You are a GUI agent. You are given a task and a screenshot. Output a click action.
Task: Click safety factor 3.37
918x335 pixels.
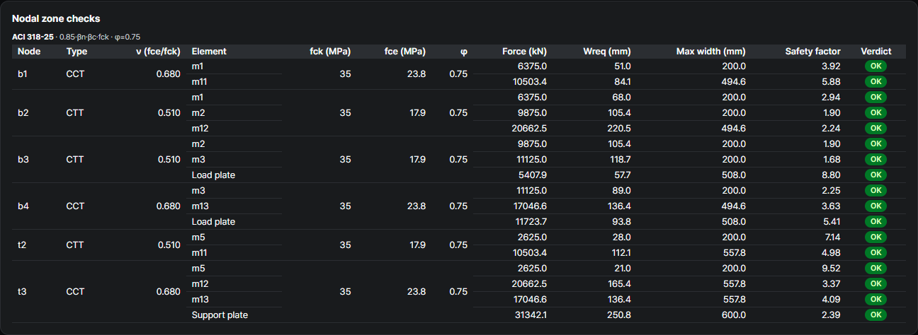(x=831, y=283)
